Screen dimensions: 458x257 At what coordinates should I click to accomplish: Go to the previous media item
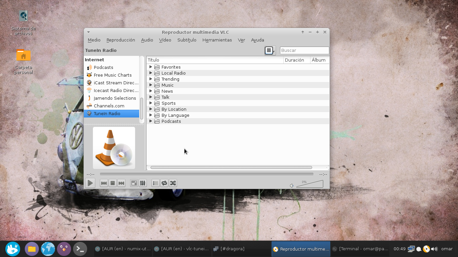pos(104,183)
